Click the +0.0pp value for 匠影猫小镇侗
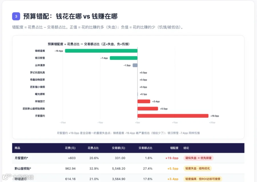 [143, 87]
